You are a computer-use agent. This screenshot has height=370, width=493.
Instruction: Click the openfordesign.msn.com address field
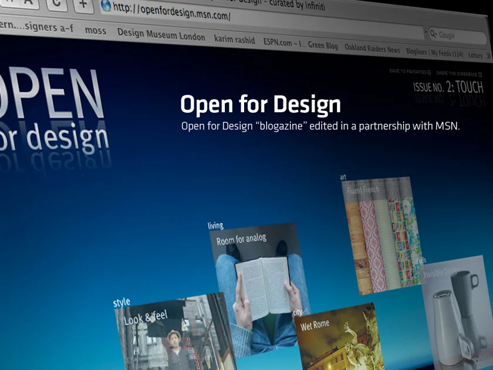[264, 21]
